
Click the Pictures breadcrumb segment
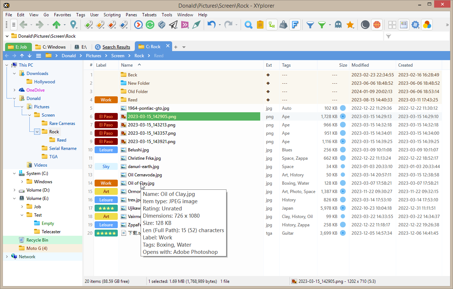93,56
